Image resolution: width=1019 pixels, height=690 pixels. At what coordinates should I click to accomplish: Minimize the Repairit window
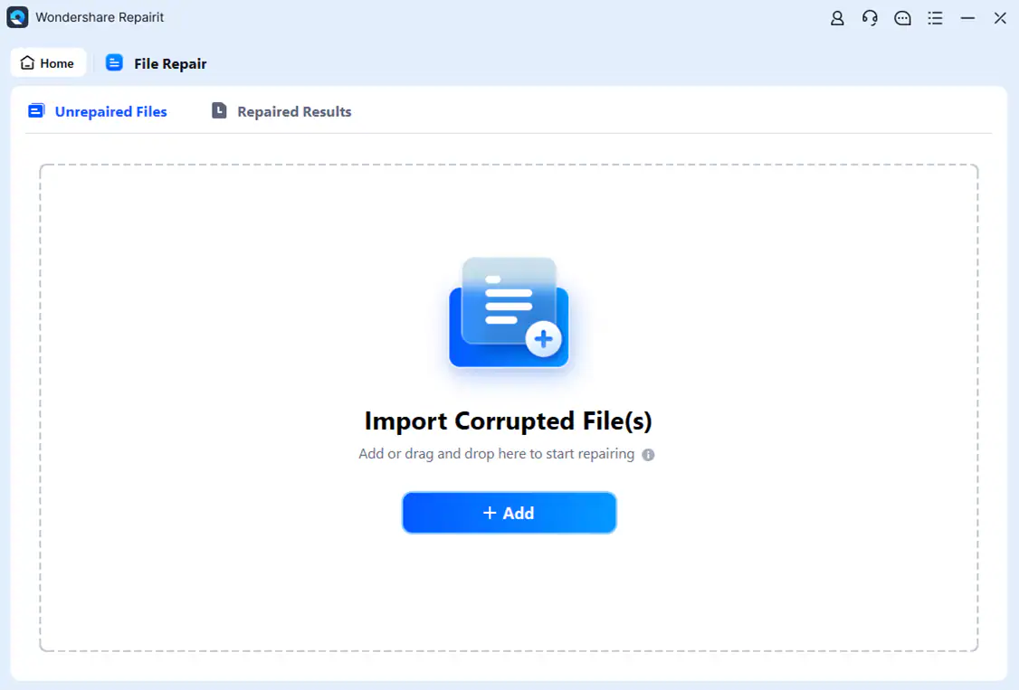pos(967,17)
